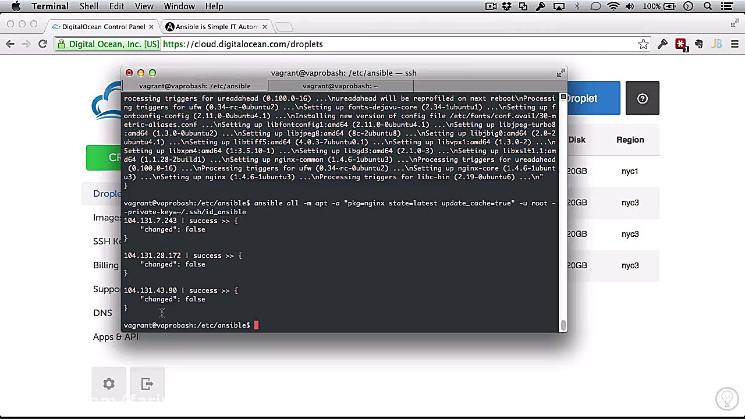Open DNS in the DigitalOcean sidebar
This screenshot has width=745, height=419.
[x=102, y=313]
